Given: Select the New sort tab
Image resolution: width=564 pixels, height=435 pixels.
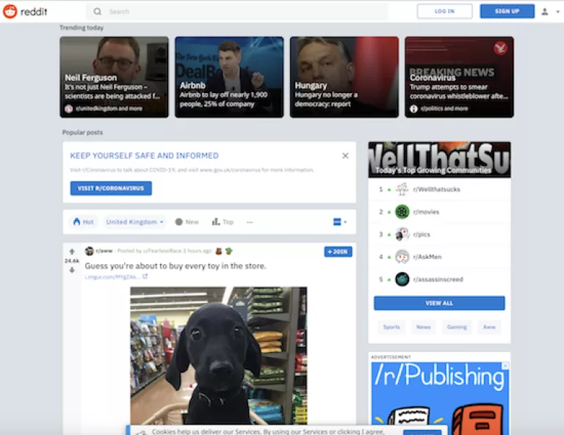Looking at the screenshot, I should tap(187, 222).
